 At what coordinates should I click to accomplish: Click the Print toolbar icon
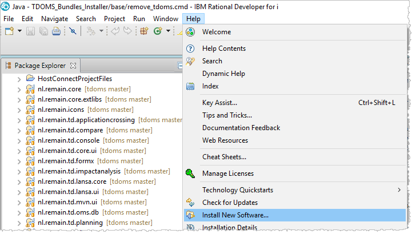[56, 31]
